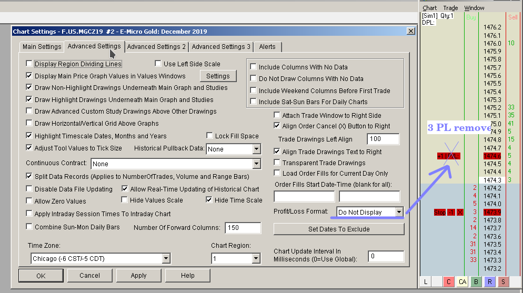Click the green B buy button
The height and width of the screenshot is (293, 523).
[476, 282]
